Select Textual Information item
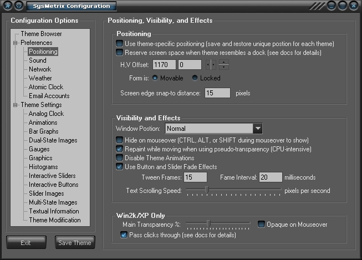Screen dimensions: 362x260 (x=54, y=211)
